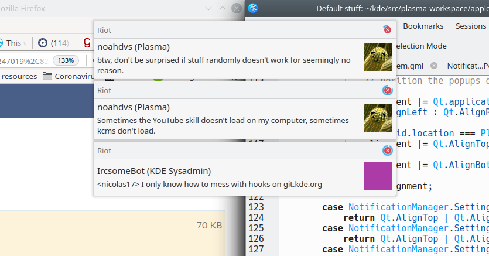Open the Coronavirus bookmarks folder in Firefox
489x256 pixels.
point(68,76)
